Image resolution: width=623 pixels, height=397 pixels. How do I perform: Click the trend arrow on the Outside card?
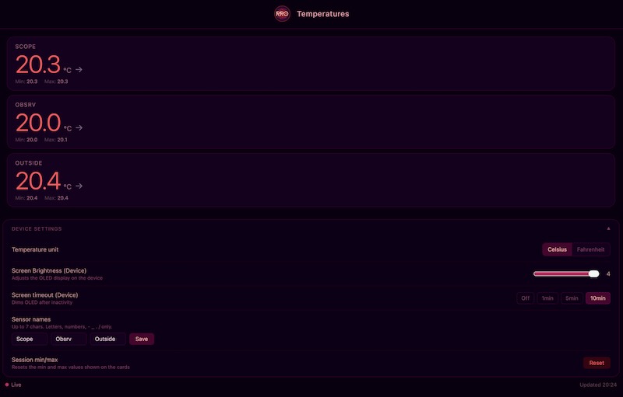pyautogui.click(x=79, y=186)
